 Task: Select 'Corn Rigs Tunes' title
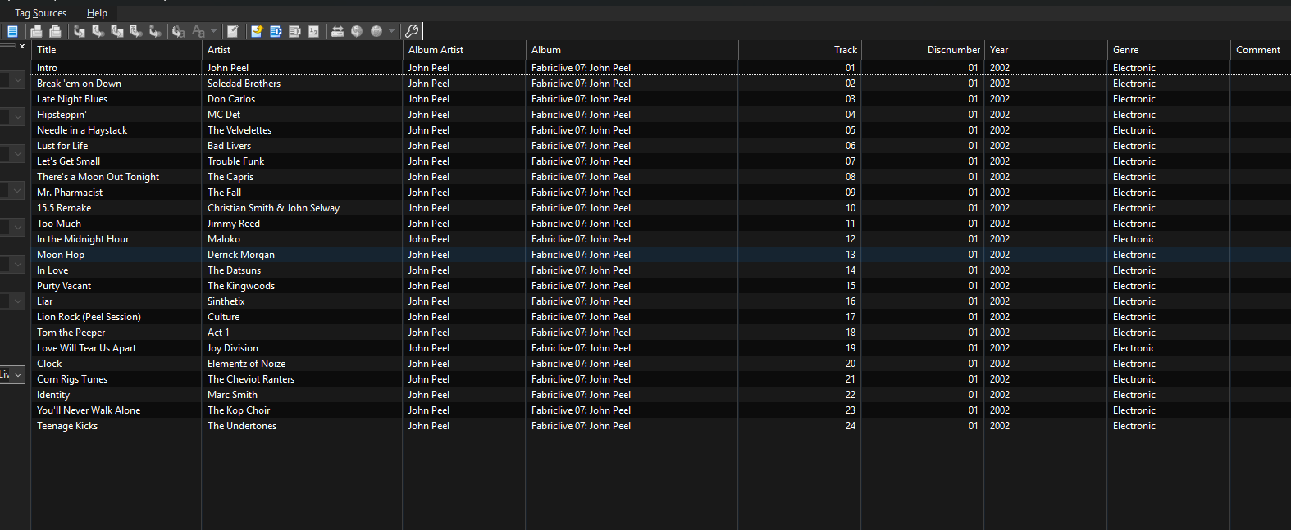pos(72,379)
